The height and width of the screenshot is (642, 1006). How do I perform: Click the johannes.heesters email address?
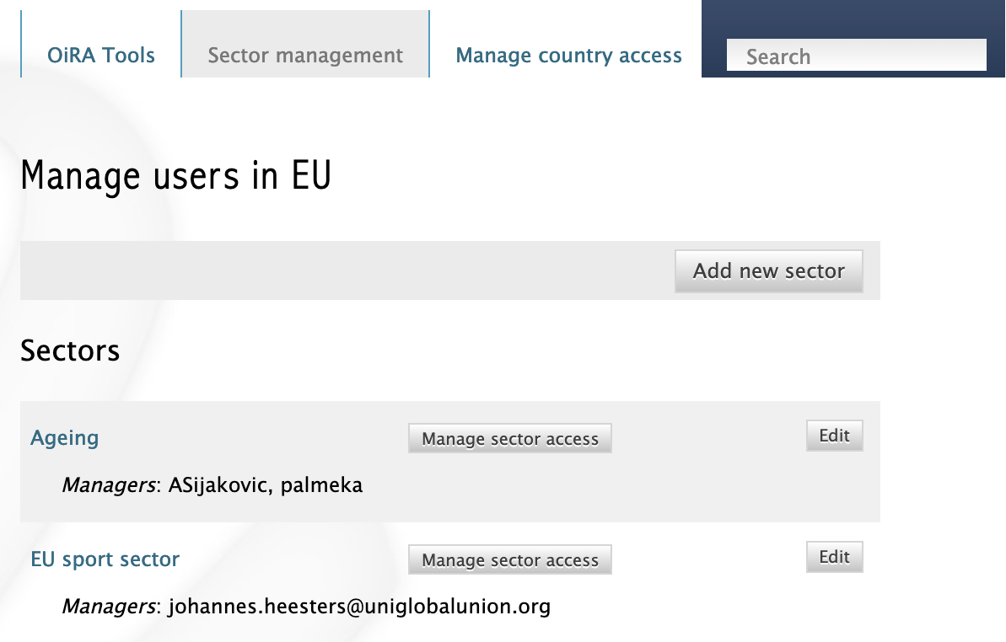pyautogui.click(x=359, y=607)
